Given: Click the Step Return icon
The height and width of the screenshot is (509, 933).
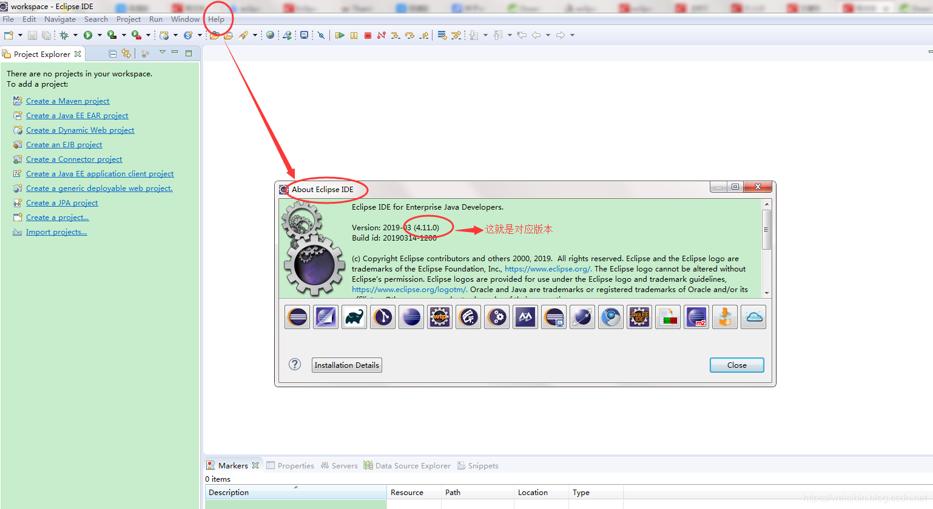Looking at the screenshot, I should click(424, 35).
